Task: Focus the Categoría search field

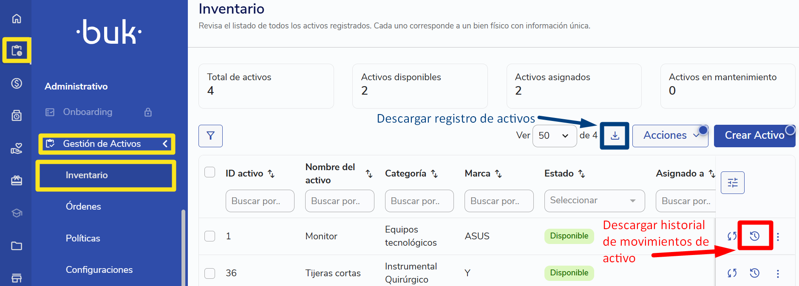Action: 419,201
